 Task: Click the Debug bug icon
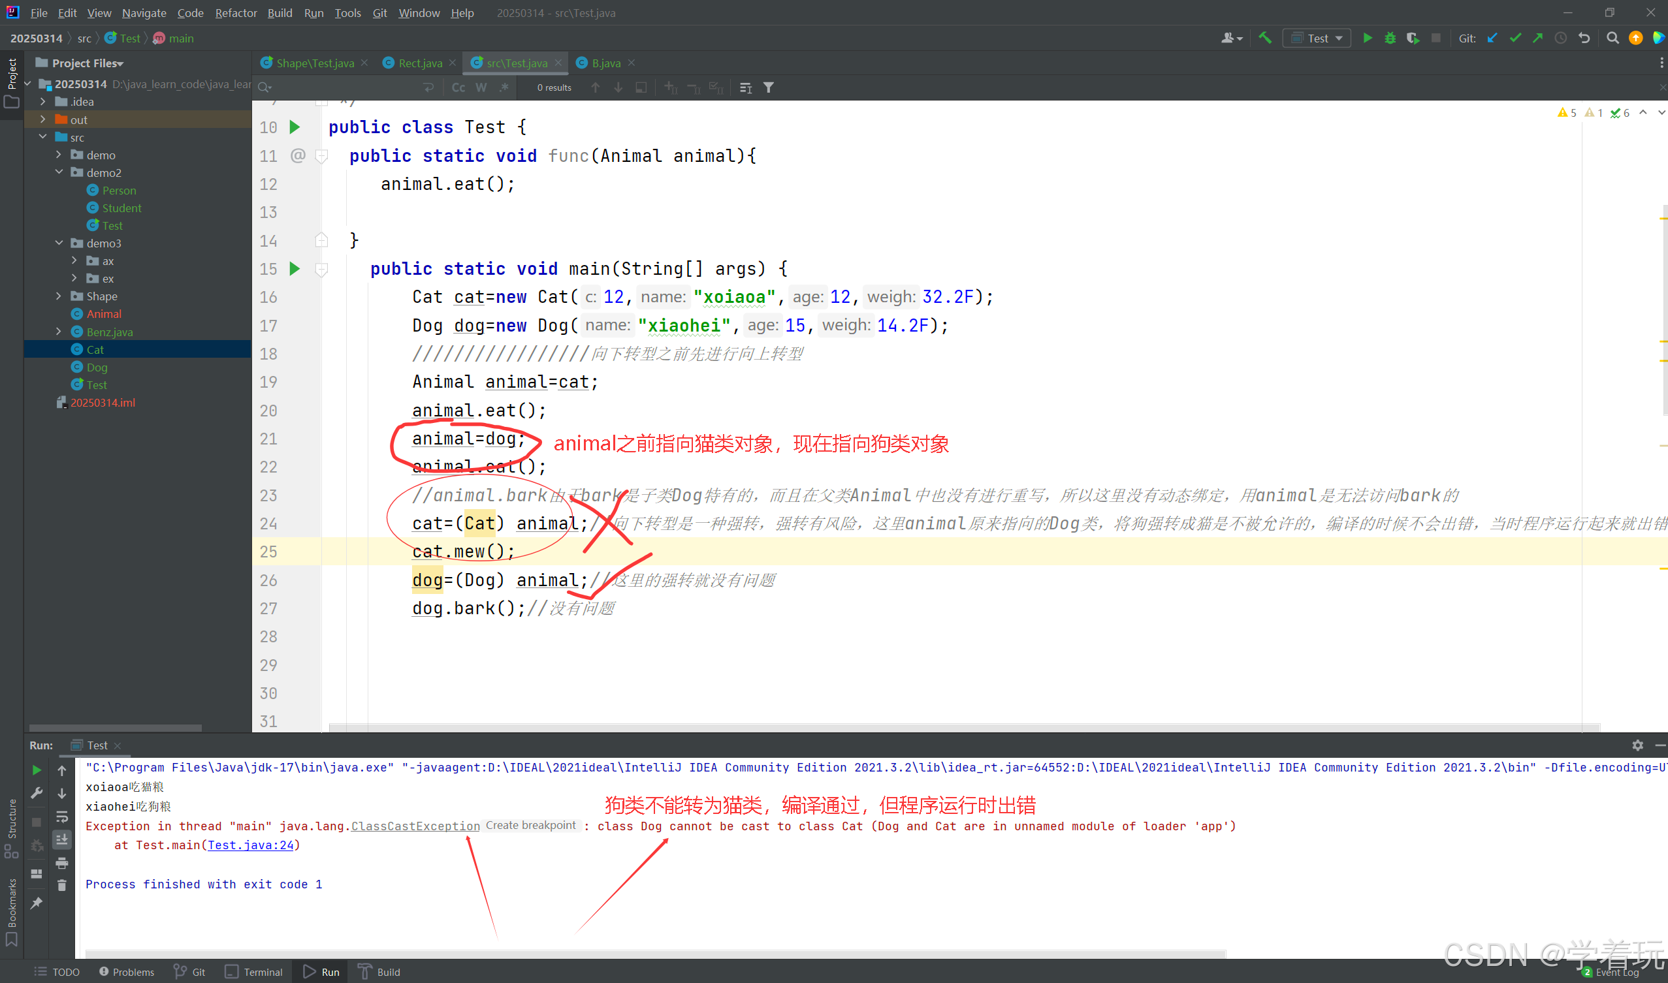1390,39
